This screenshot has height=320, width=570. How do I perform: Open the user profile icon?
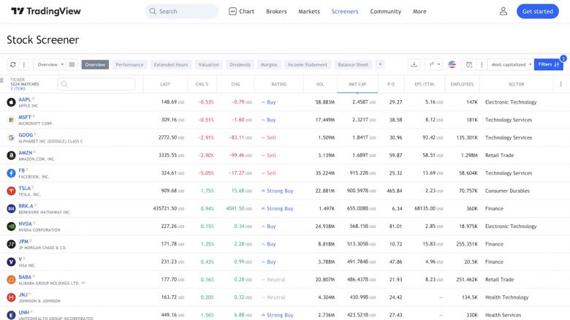tap(503, 11)
